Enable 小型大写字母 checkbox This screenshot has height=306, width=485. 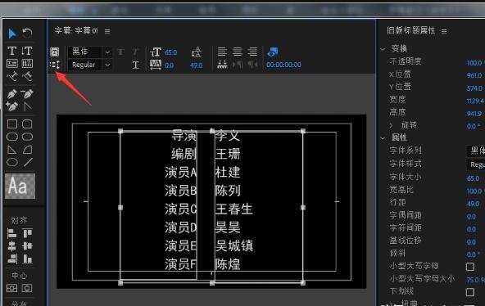tap(470, 267)
